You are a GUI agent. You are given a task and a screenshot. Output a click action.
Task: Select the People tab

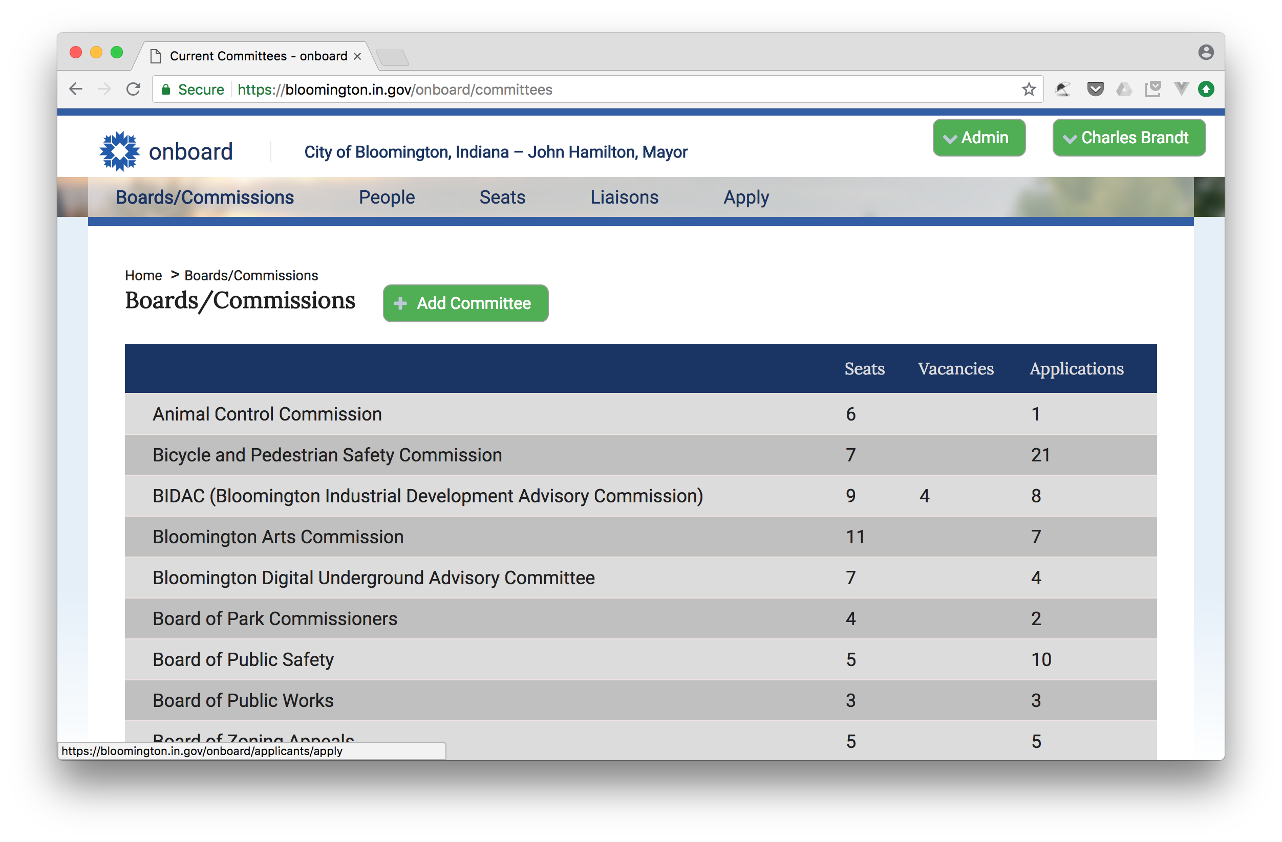pos(386,196)
